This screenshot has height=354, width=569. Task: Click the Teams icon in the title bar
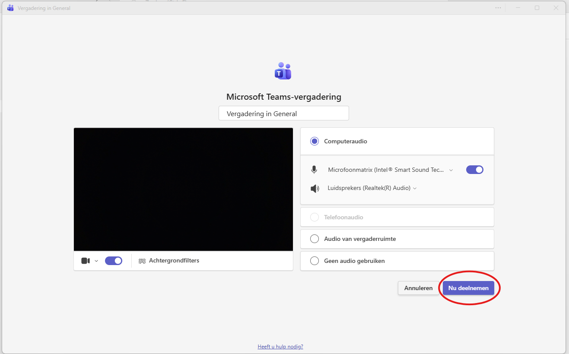[10, 8]
